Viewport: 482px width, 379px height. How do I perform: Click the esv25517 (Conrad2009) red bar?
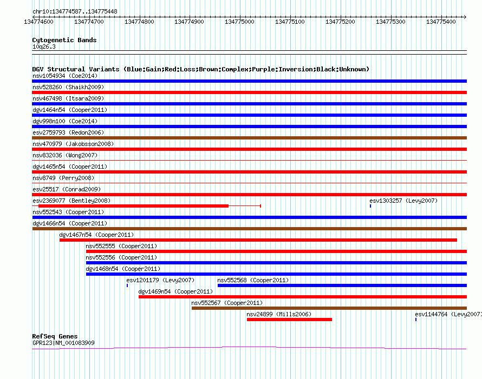[249, 195]
